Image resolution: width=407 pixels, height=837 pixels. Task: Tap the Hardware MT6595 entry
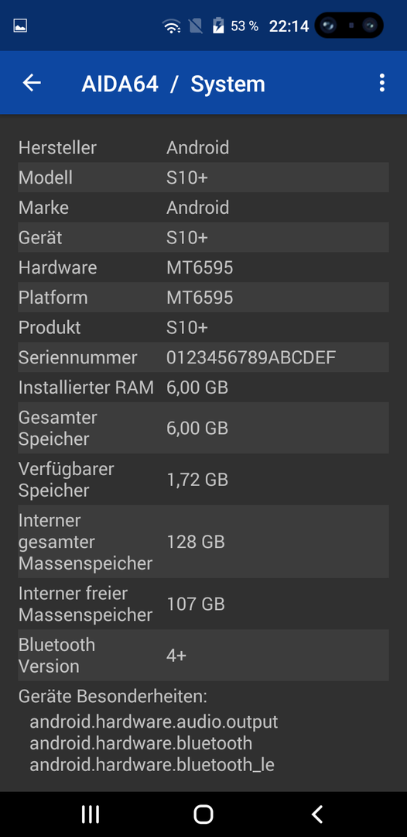[x=203, y=267]
